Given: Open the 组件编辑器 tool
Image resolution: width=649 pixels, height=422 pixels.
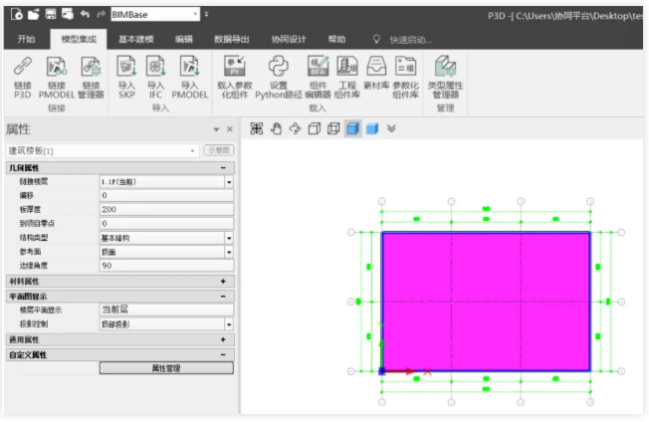Looking at the screenshot, I should pos(318,78).
